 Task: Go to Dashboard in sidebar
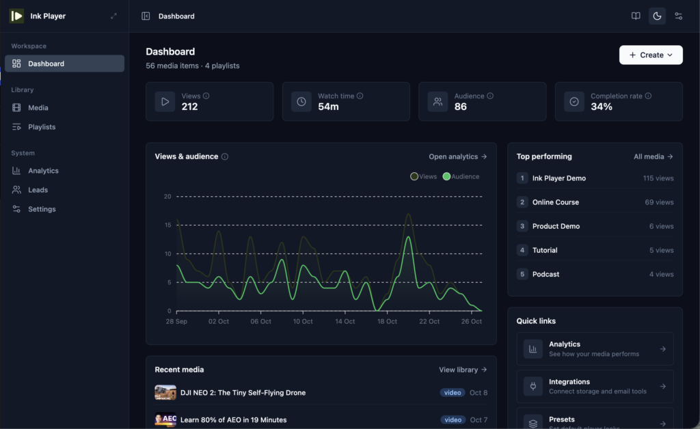65,64
